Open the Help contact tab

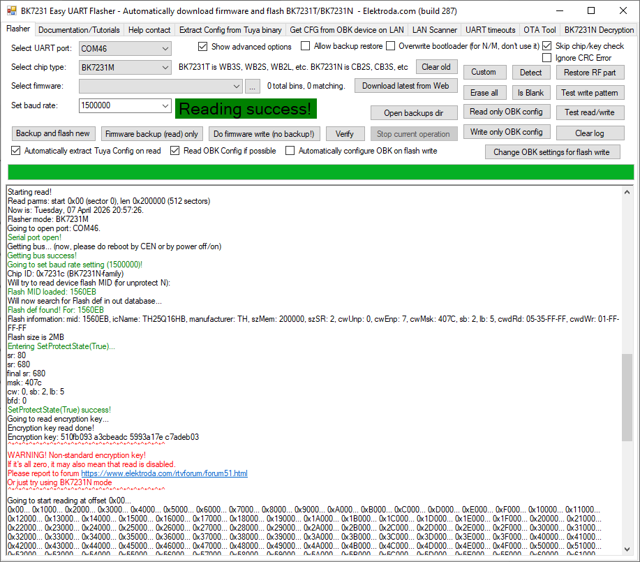(149, 30)
